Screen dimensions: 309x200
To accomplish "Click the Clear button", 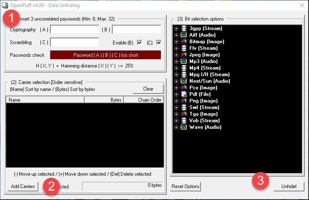I will coord(148,89).
